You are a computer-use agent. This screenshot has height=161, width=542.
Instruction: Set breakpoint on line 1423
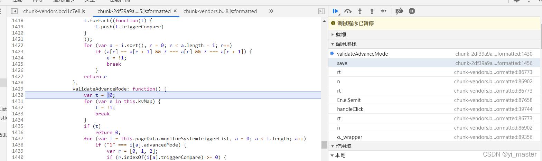(18, 51)
